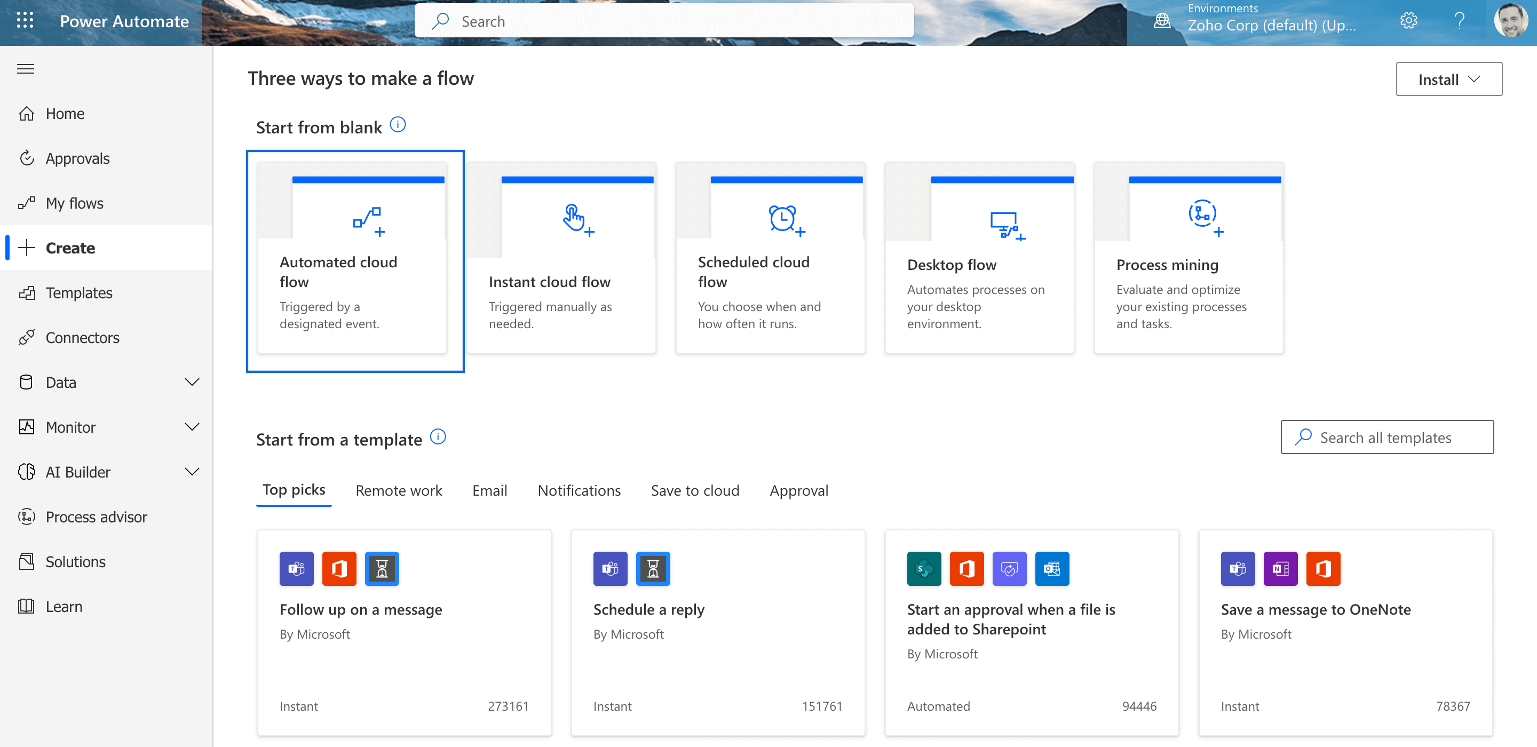Choose the Scheduled cloud flow card title
Viewport: 1537px width, 747px height.
coord(754,272)
